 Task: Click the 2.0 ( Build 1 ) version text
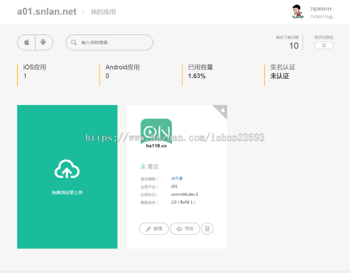point(183,202)
